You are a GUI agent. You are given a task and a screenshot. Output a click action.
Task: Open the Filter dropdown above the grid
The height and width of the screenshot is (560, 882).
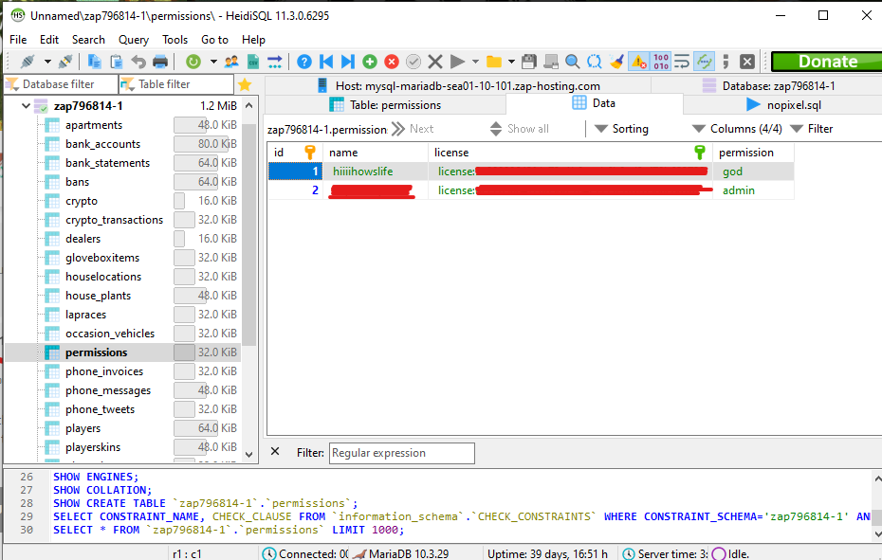(x=812, y=129)
